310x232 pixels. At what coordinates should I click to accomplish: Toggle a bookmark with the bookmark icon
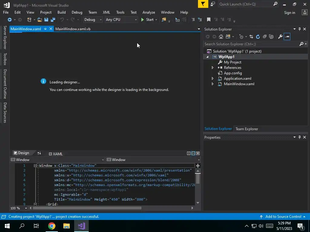click(x=209, y=20)
